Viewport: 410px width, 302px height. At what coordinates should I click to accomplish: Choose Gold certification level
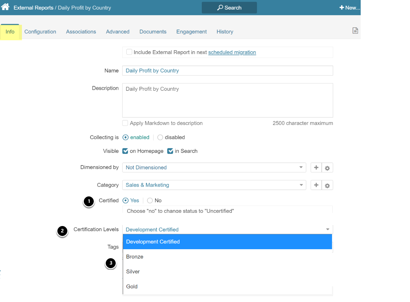tap(132, 287)
